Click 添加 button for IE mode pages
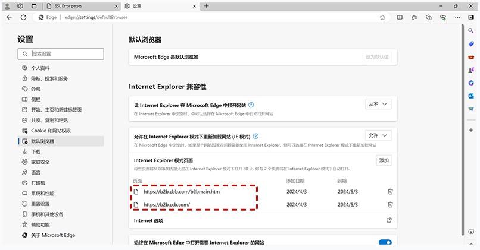This screenshot has height=250, width=480. 384,160
